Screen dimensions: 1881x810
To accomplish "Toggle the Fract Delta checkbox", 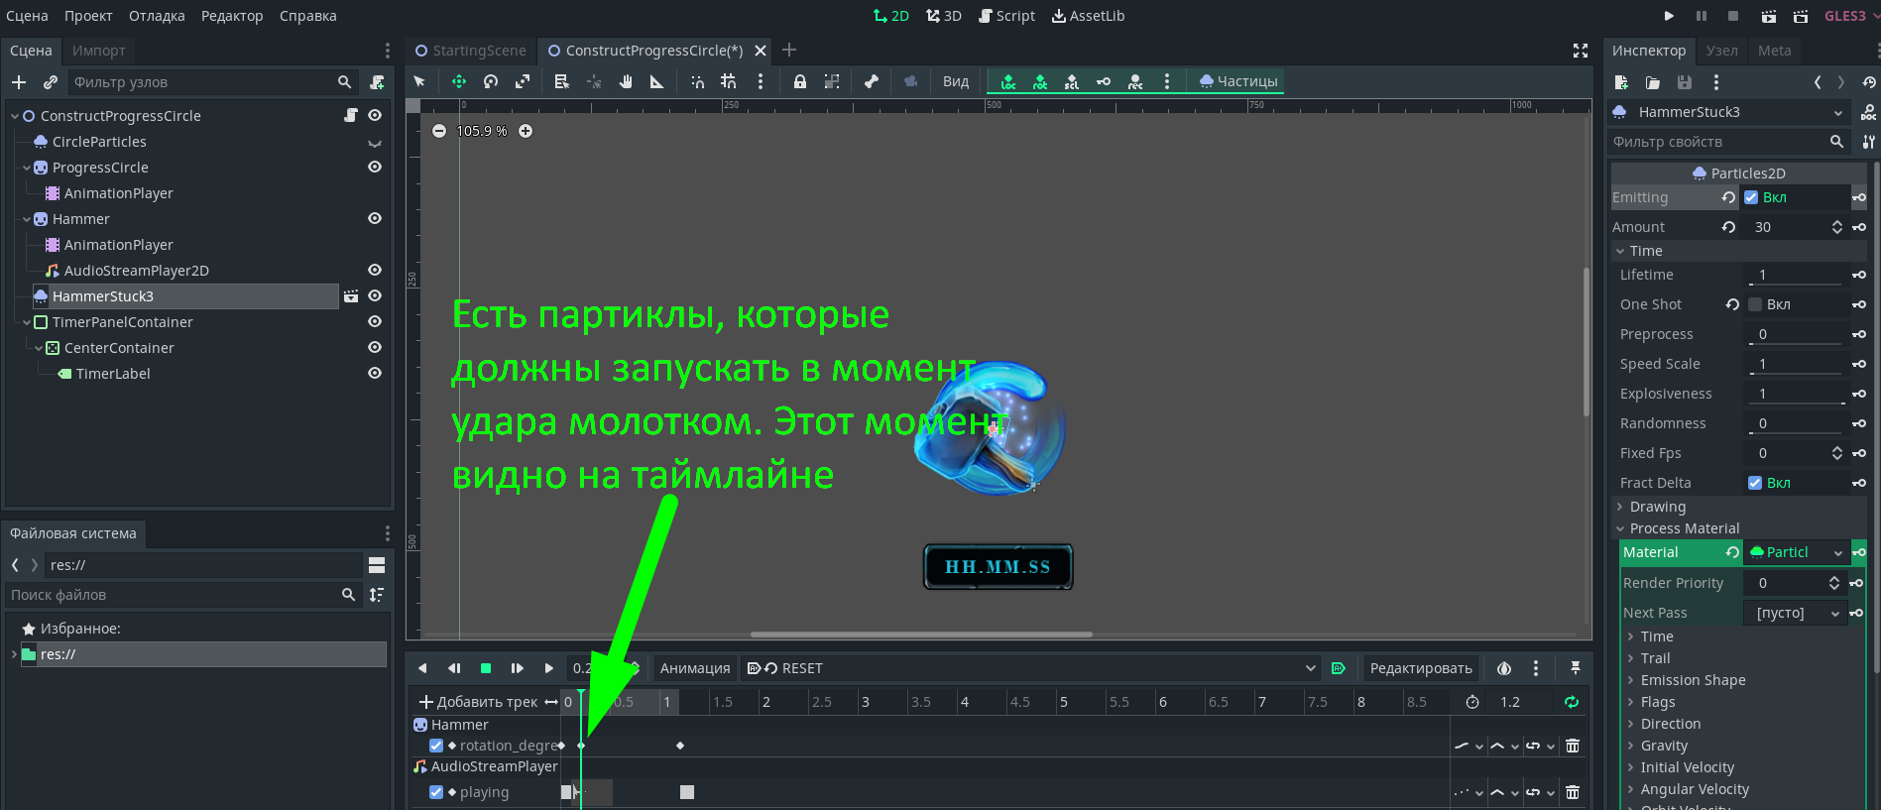I will click(1755, 483).
